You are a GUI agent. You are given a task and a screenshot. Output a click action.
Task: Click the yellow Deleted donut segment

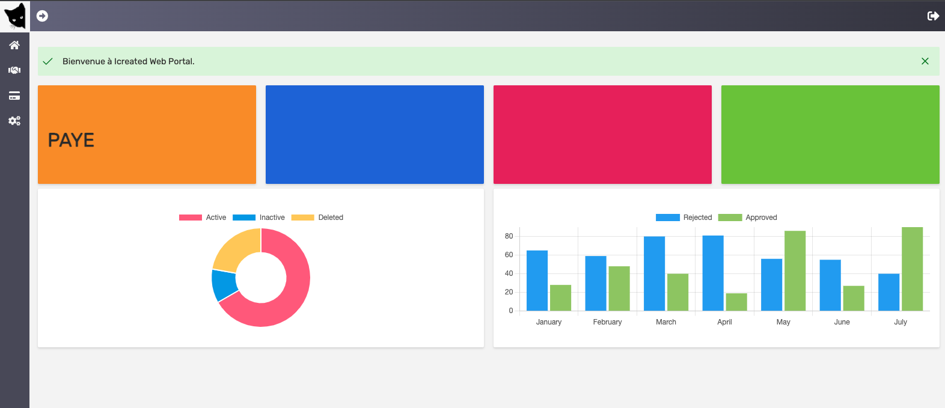237,248
